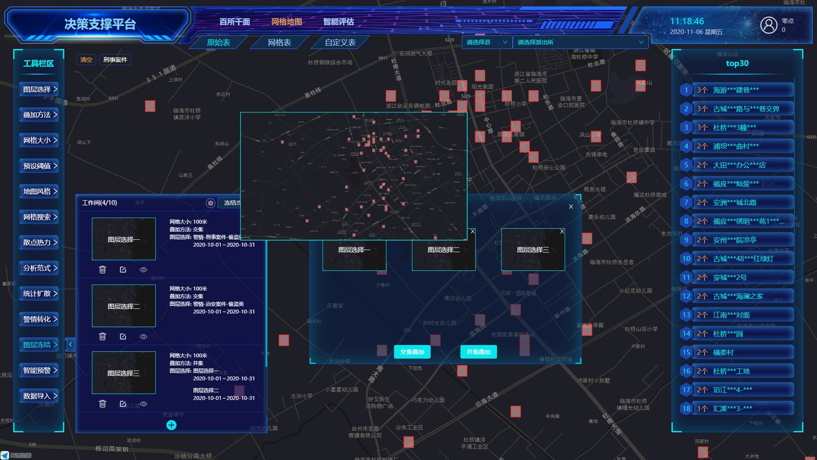The image size is (817, 460).
Task: Toggle visibility of 图层选择一 layer
Action: coord(144,269)
